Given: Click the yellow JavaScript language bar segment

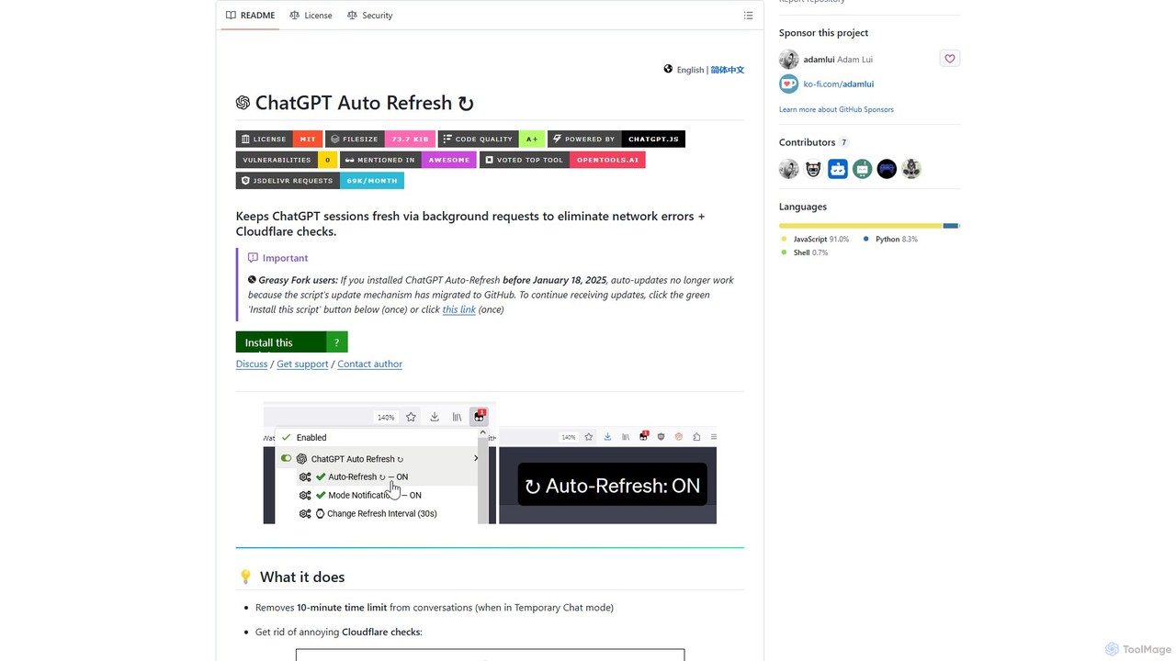Looking at the screenshot, I should (x=861, y=226).
